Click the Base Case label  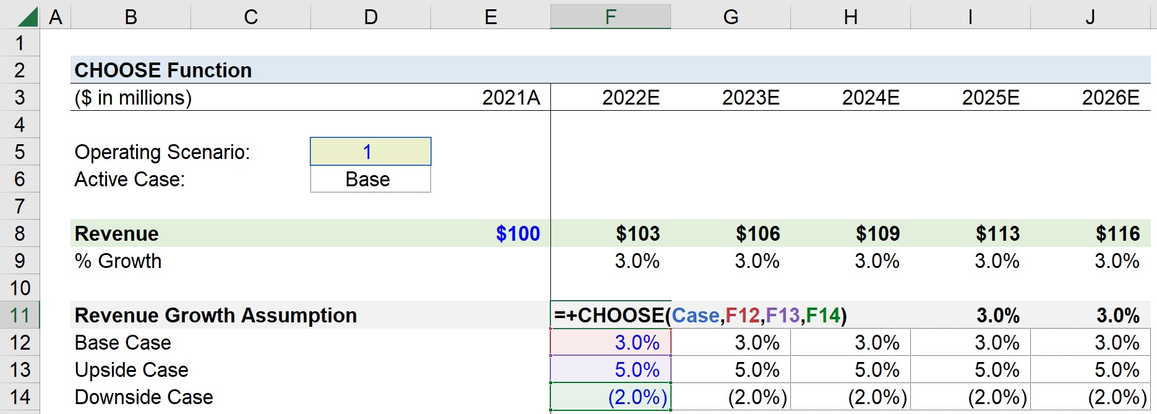(x=122, y=342)
